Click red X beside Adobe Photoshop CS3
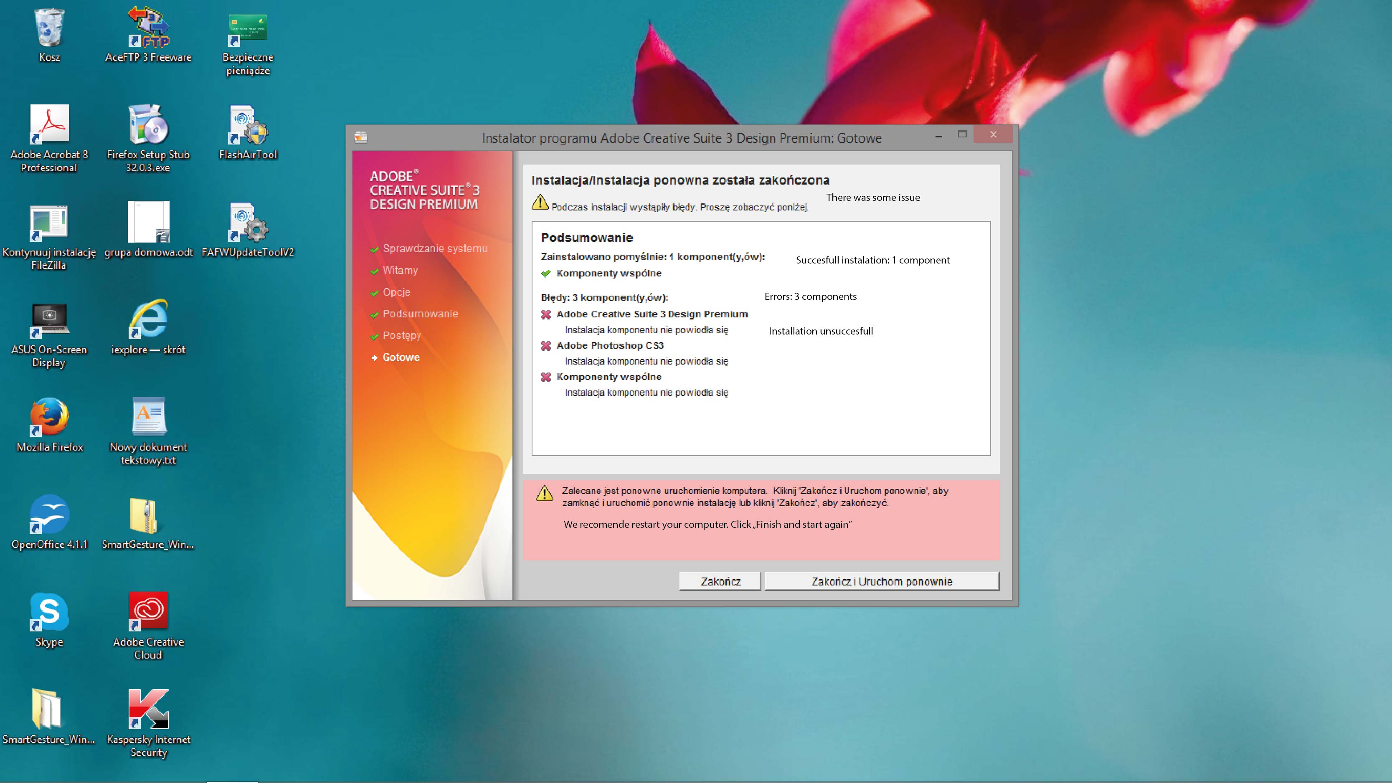This screenshot has width=1392, height=783. coord(546,346)
